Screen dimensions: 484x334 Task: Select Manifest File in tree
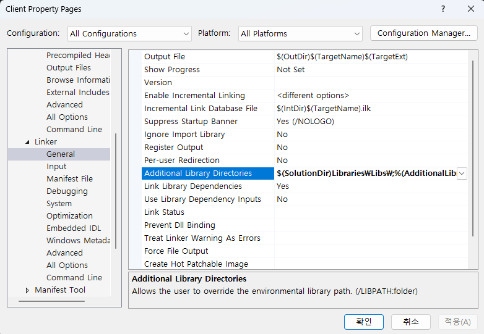pos(69,179)
